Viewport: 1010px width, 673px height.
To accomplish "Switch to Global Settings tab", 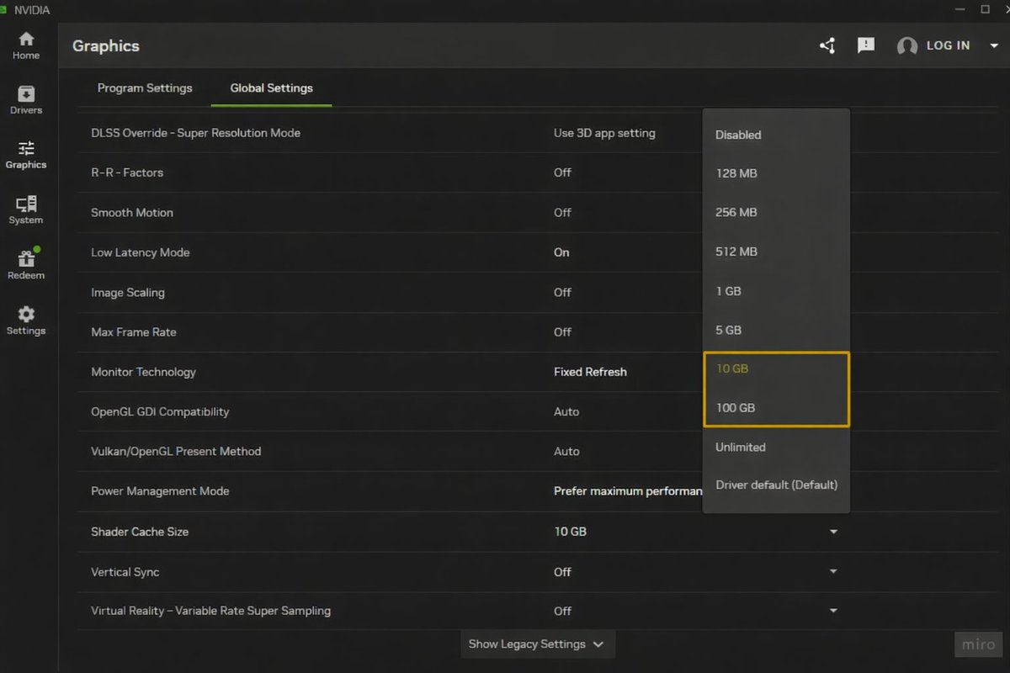I will pyautogui.click(x=271, y=87).
